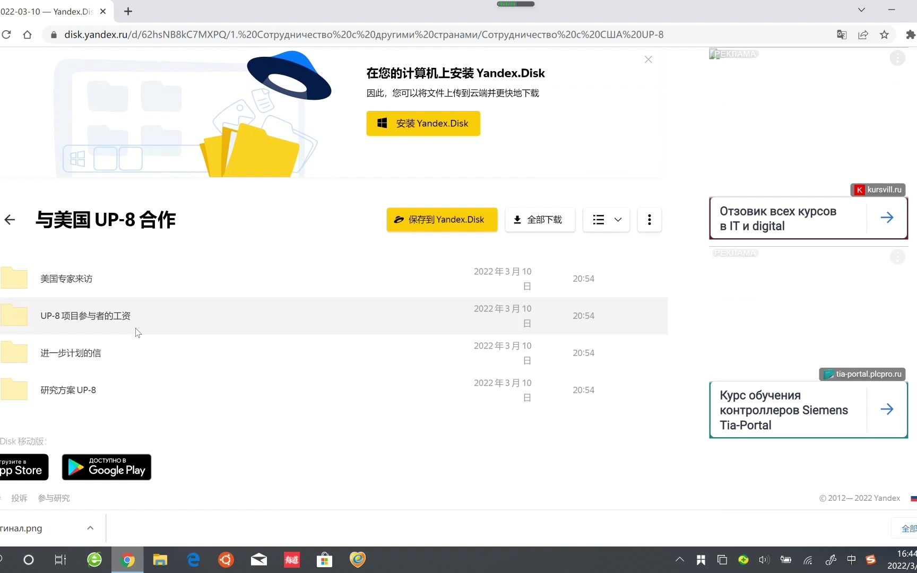This screenshot has height=573, width=917.
Task: Open Microsoft Edge from the taskbar
Action: (193, 560)
